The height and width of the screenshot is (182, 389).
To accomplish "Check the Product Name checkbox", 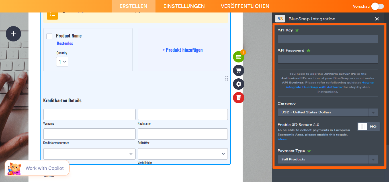I will tap(49, 36).
